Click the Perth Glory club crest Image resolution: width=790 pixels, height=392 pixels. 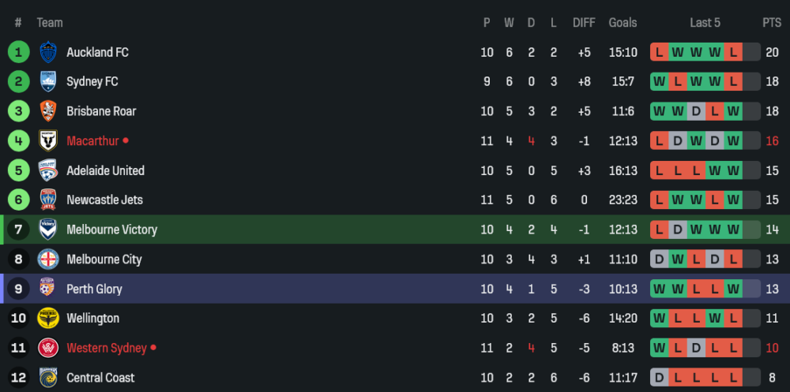coord(49,289)
